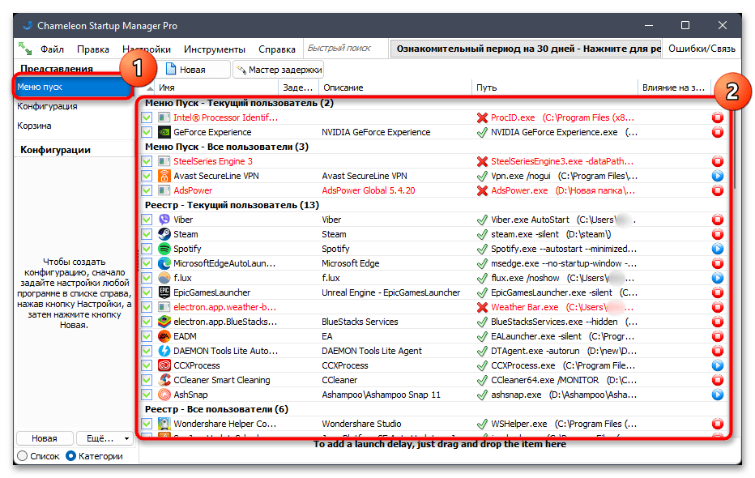This screenshot has height=478, width=755.
Task: Select the Категории radio button
Action: (70, 456)
